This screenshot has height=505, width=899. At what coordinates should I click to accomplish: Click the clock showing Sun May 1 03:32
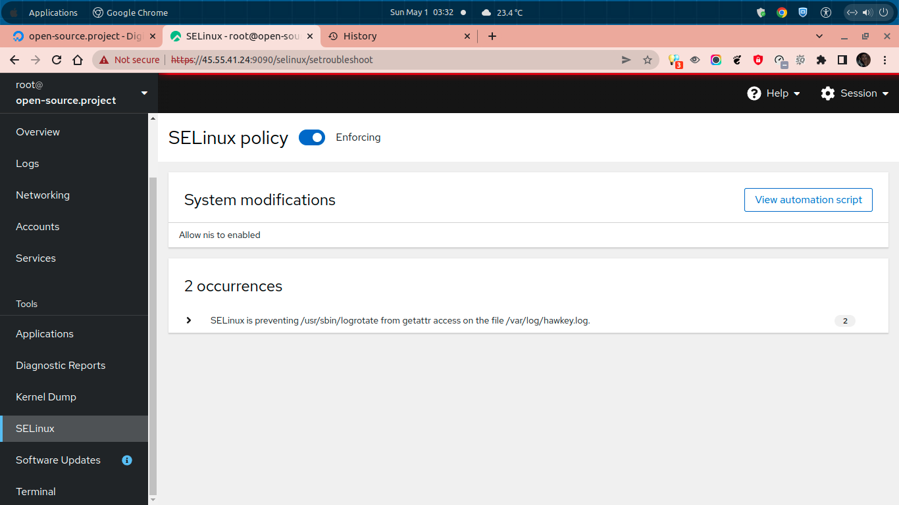(x=422, y=12)
